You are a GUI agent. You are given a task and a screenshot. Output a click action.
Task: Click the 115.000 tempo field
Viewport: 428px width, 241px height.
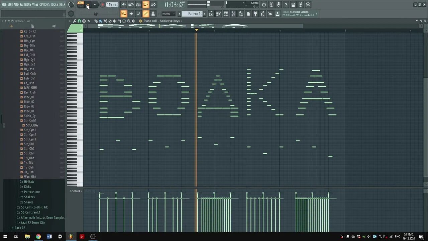[x=112, y=5]
